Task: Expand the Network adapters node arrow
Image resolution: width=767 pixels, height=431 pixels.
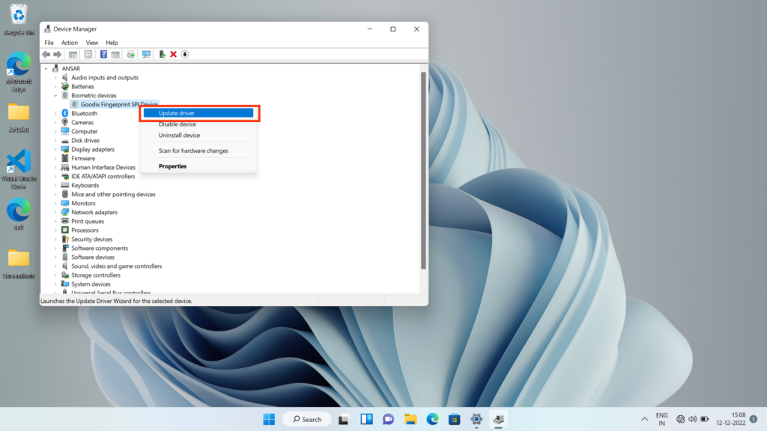Action: point(55,212)
